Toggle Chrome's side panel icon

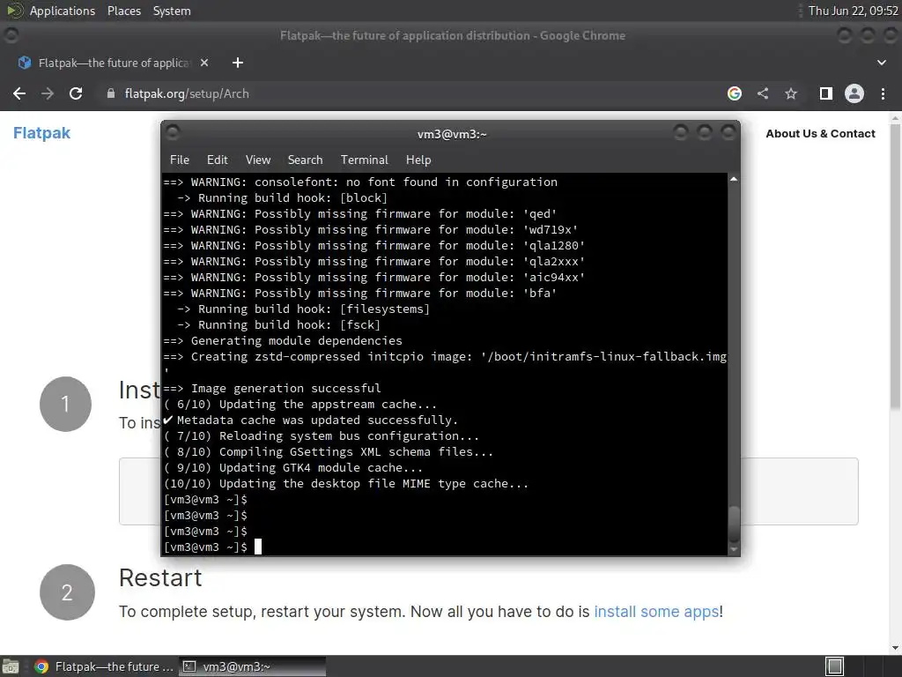click(x=826, y=93)
